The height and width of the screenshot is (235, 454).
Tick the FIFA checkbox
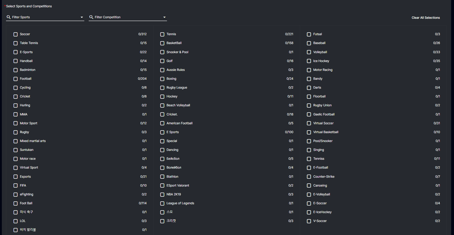coord(16,185)
